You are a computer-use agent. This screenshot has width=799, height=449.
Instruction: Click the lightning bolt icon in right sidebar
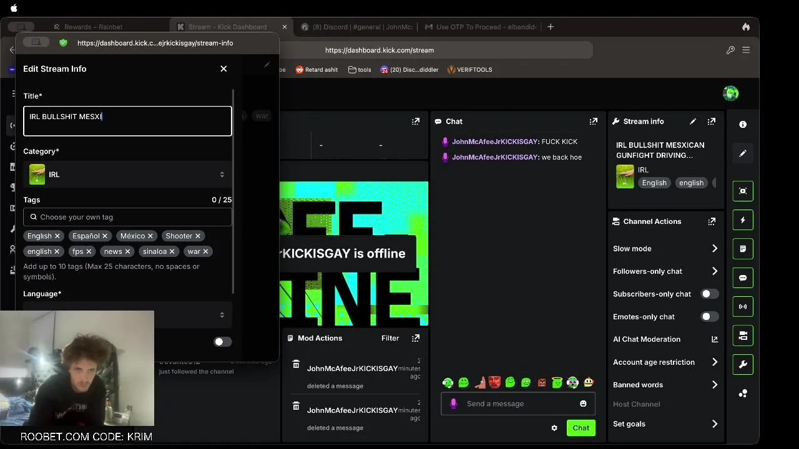(x=743, y=220)
